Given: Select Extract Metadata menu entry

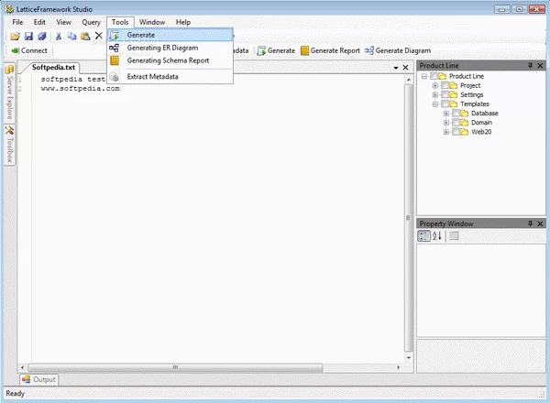Looking at the screenshot, I should point(170,76).
